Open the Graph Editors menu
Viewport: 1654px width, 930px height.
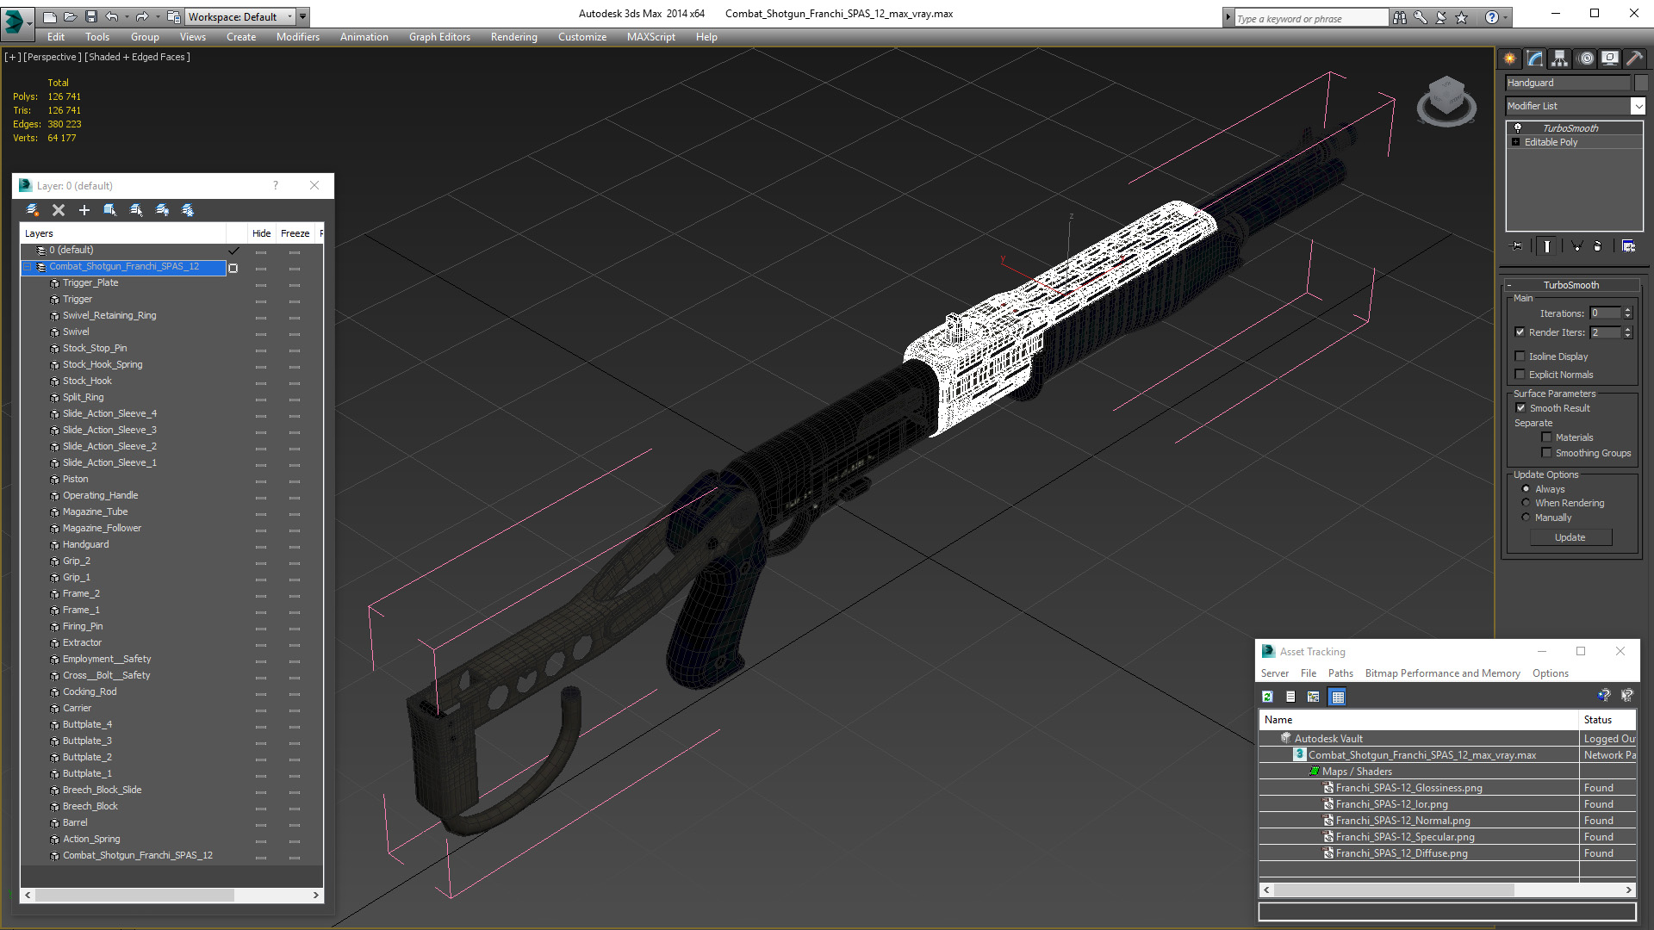tap(439, 37)
